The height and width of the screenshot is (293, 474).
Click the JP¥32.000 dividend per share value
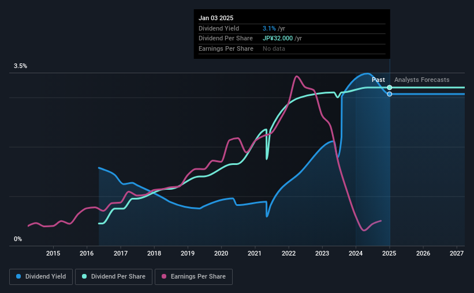278,39
